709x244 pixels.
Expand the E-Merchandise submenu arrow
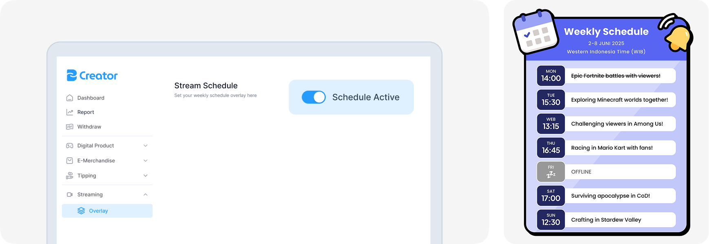[146, 161]
